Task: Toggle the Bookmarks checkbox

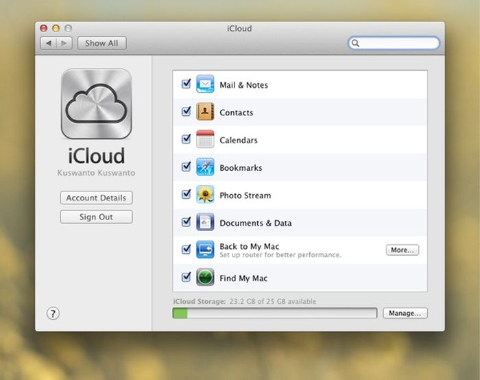Action: [x=186, y=166]
